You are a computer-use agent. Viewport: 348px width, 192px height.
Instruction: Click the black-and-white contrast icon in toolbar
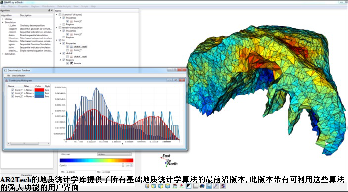point(189,186)
